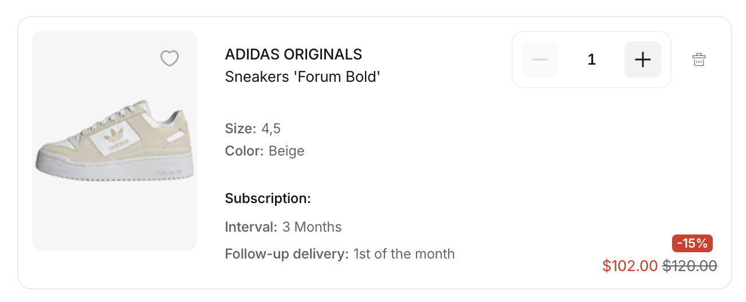Add the sneakers to wishlist with heart icon
Viewport: 746px width, 302px height.
170,58
